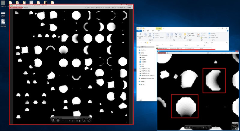Open the edit dropdown in large viewer toolbar
This screenshot has height=131, width=240.
pyautogui.click(x=113, y=7)
